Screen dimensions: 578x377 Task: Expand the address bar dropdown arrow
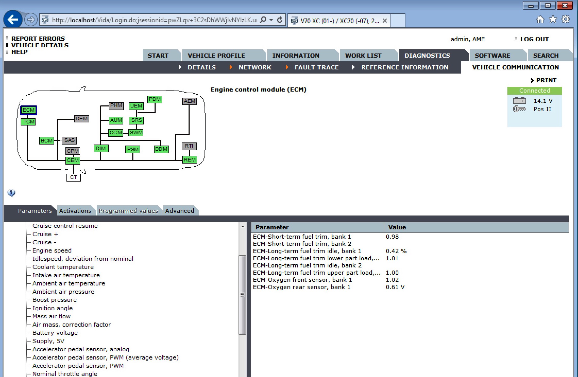271,20
